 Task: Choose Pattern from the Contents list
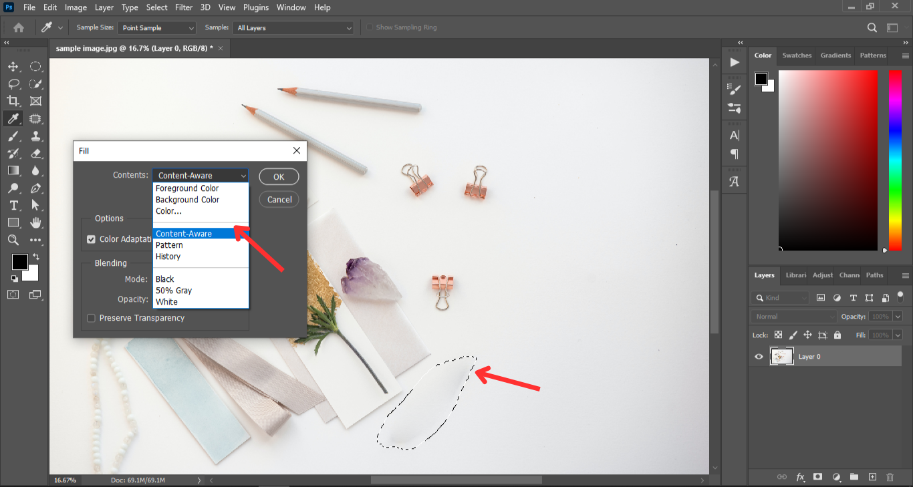pyautogui.click(x=169, y=245)
